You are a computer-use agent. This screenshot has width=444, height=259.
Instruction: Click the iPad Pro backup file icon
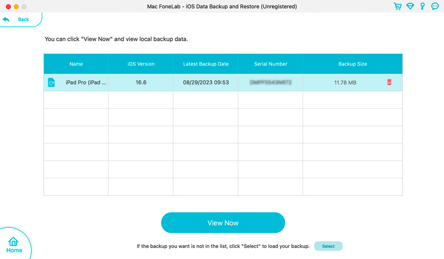51,83
